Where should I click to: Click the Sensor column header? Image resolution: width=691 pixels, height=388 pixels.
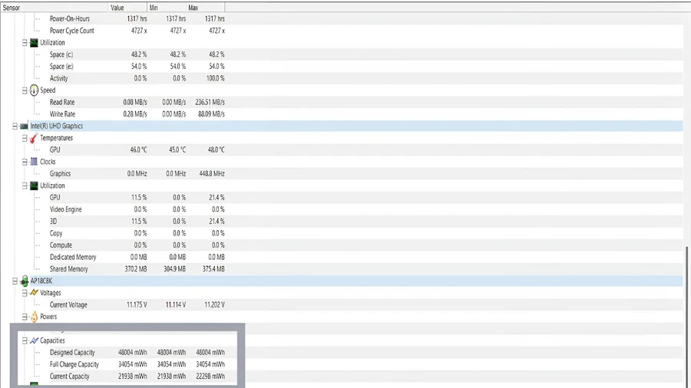click(x=55, y=8)
